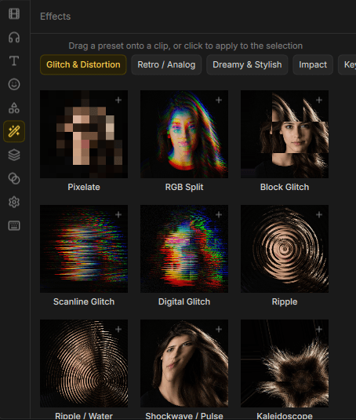
Task: Click the Ripple / Water label text
Action: coord(84,416)
